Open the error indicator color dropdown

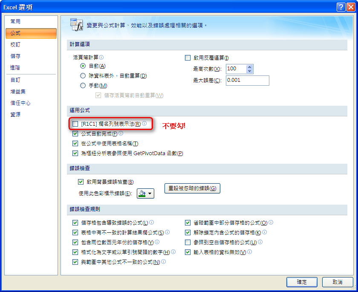point(145,194)
